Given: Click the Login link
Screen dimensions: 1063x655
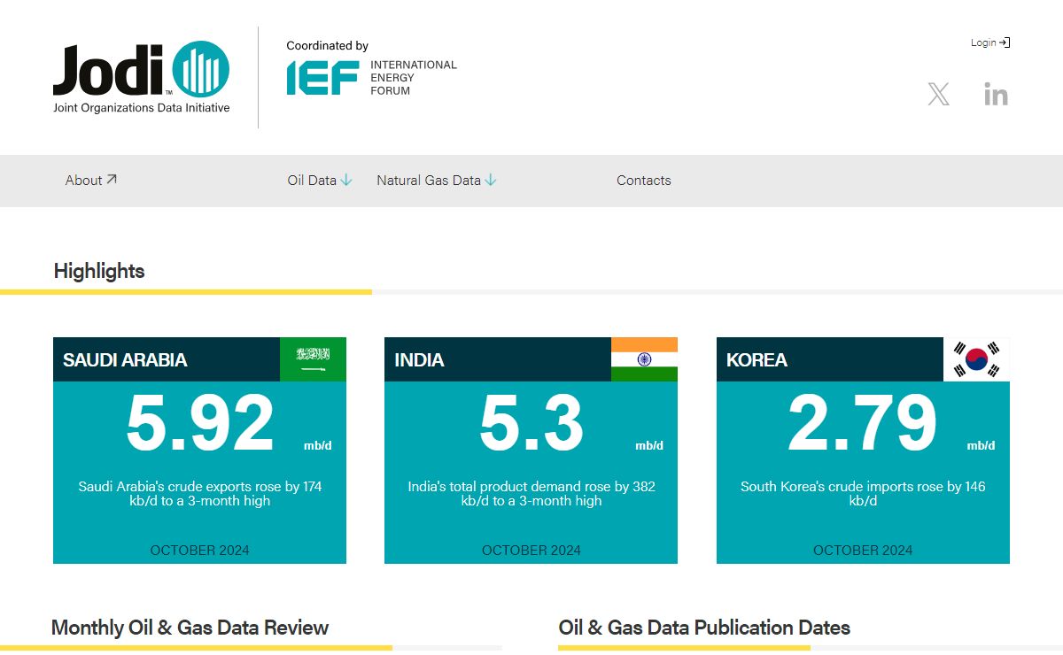Looking at the screenshot, I should pyautogui.click(x=983, y=42).
